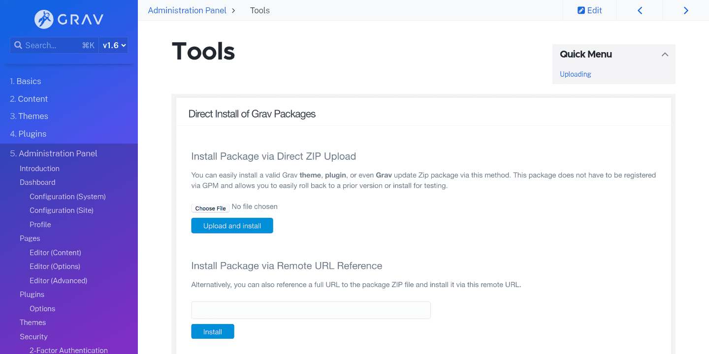Open the Administration Panel breadcrumb link

(x=187, y=10)
